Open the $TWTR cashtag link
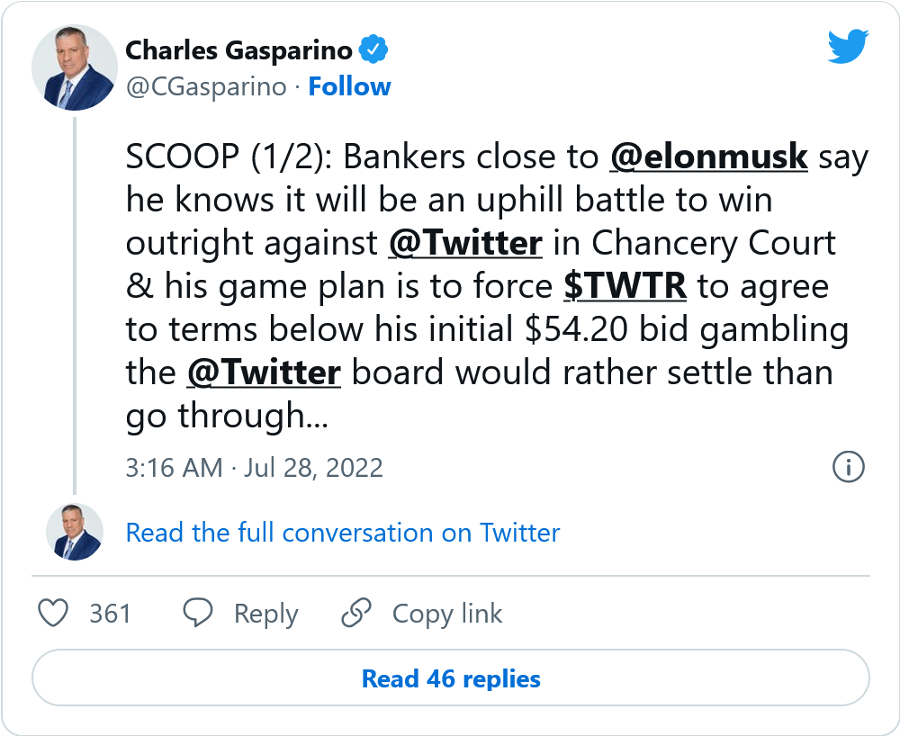The width and height of the screenshot is (900, 736). click(x=625, y=287)
